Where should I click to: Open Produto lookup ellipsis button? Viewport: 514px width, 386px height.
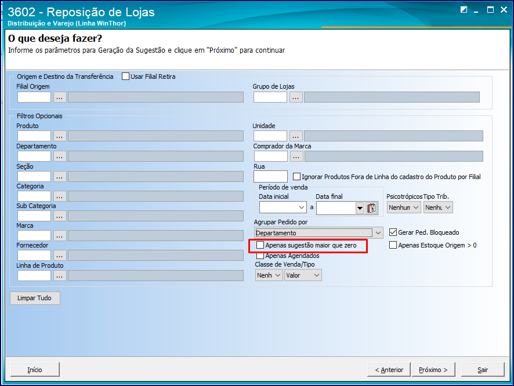(x=60, y=136)
